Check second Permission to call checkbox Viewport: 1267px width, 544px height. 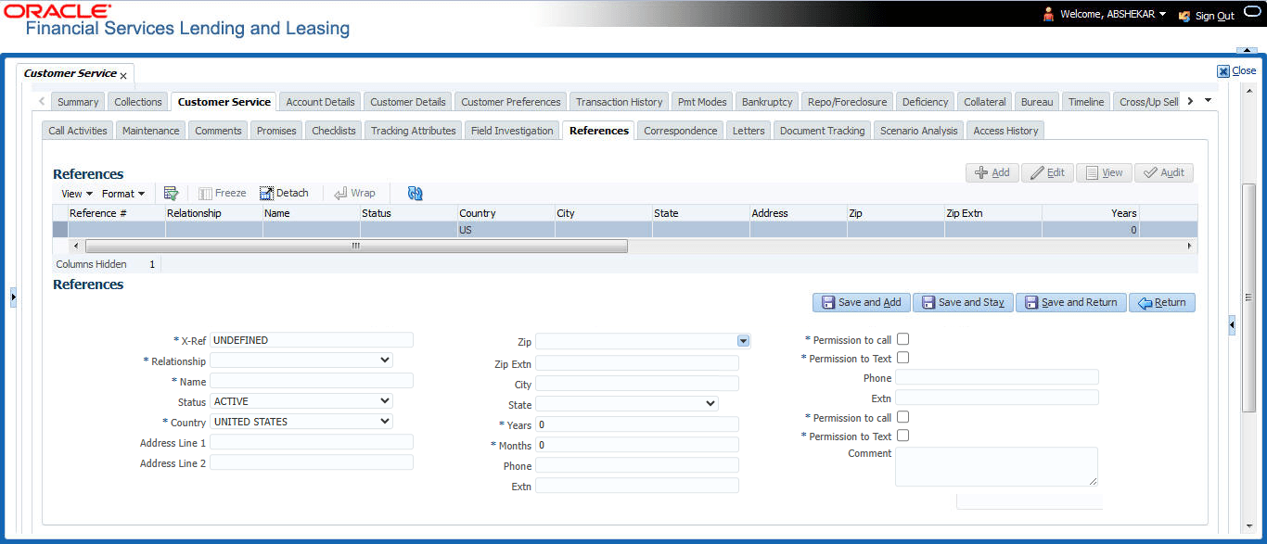click(902, 417)
